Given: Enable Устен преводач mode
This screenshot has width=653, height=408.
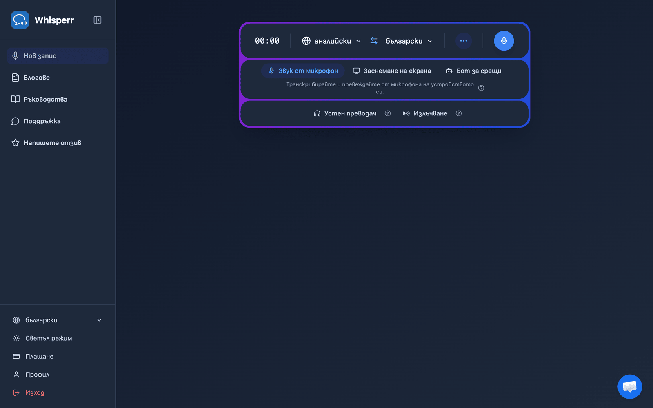Looking at the screenshot, I should point(345,113).
